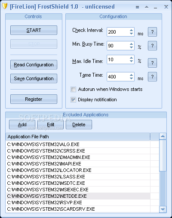Select the LOCATOR.EXE row

78,170
